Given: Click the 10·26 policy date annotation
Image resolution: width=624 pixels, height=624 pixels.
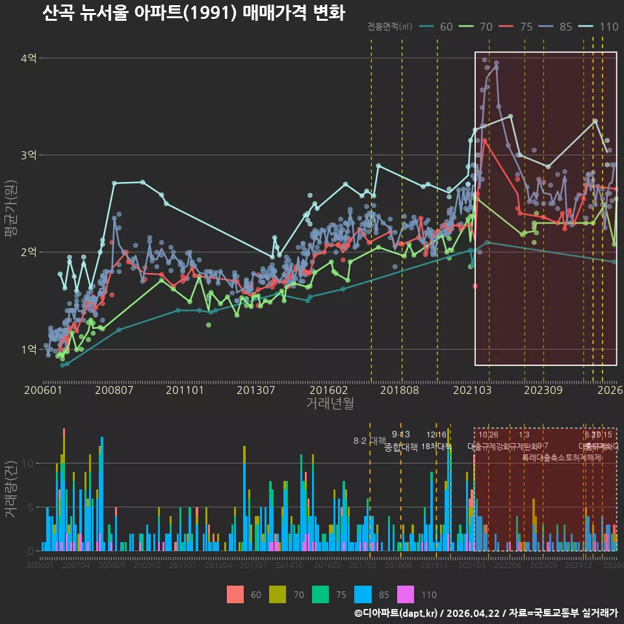Looking at the screenshot, I should coord(488,435).
